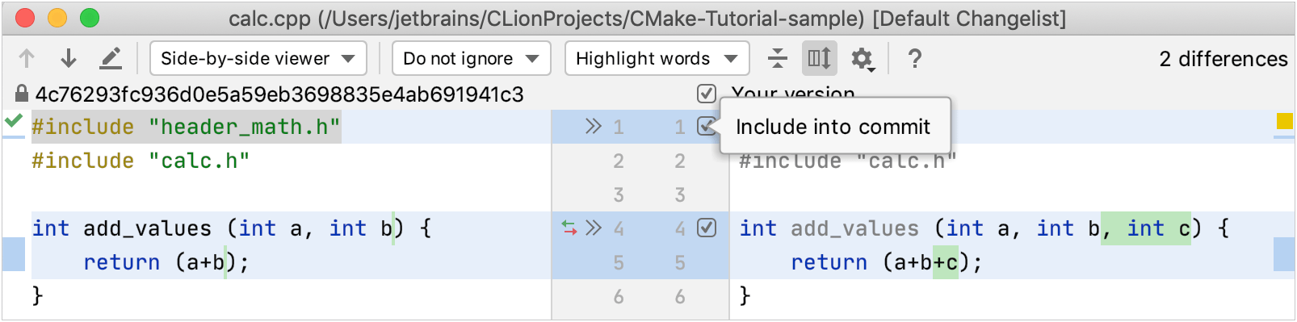Image resolution: width=1297 pixels, height=322 pixels.
Task: Toggle include-into-commit checkbox on line 4
Action: pyautogui.click(x=707, y=228)
